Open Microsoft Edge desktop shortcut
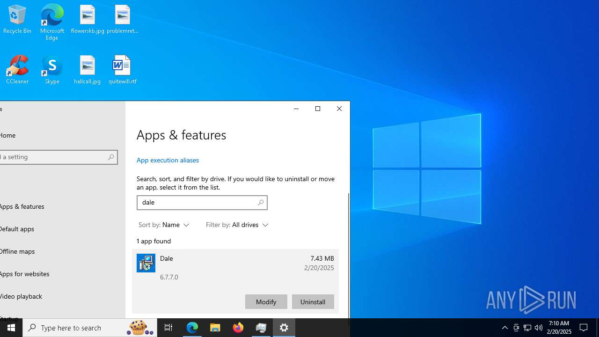This screenshot has height=337, width=599. tap(52, 22)
